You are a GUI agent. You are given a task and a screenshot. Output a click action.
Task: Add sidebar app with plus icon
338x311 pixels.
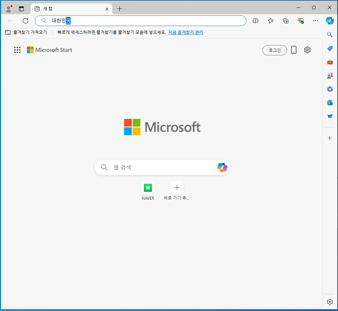(x=329, y=138)
